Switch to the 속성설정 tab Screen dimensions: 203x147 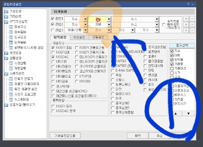click(79, 37)
